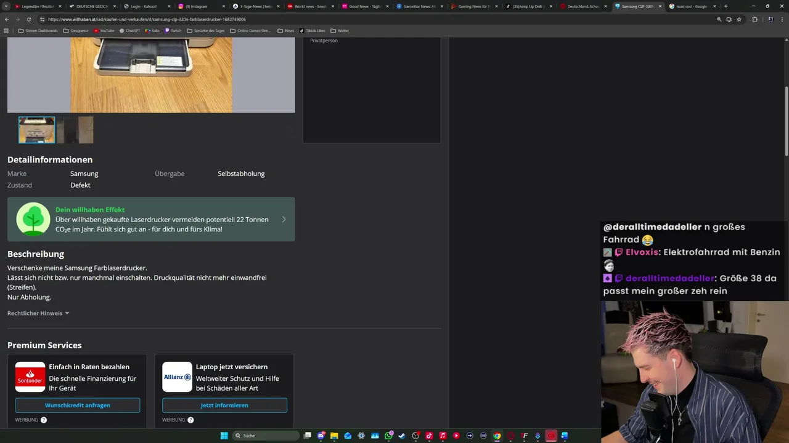The width and height of the screenshot is (789, 443).
Task: Close the Samsung CLP-320N tab
Action: point(660,6)
